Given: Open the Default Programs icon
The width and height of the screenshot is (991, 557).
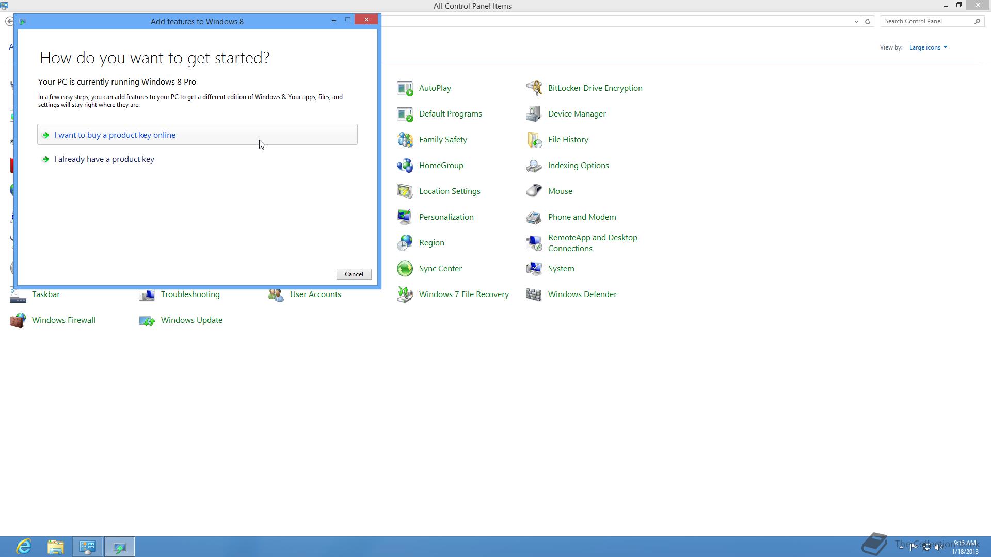Looking at the screenshot, I should coord(405,114).
